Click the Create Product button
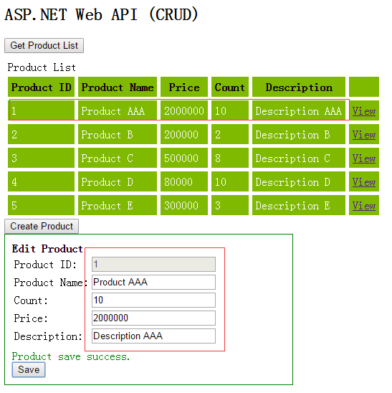Viewport: 392px width, 393px height. [x=42, y=227]
